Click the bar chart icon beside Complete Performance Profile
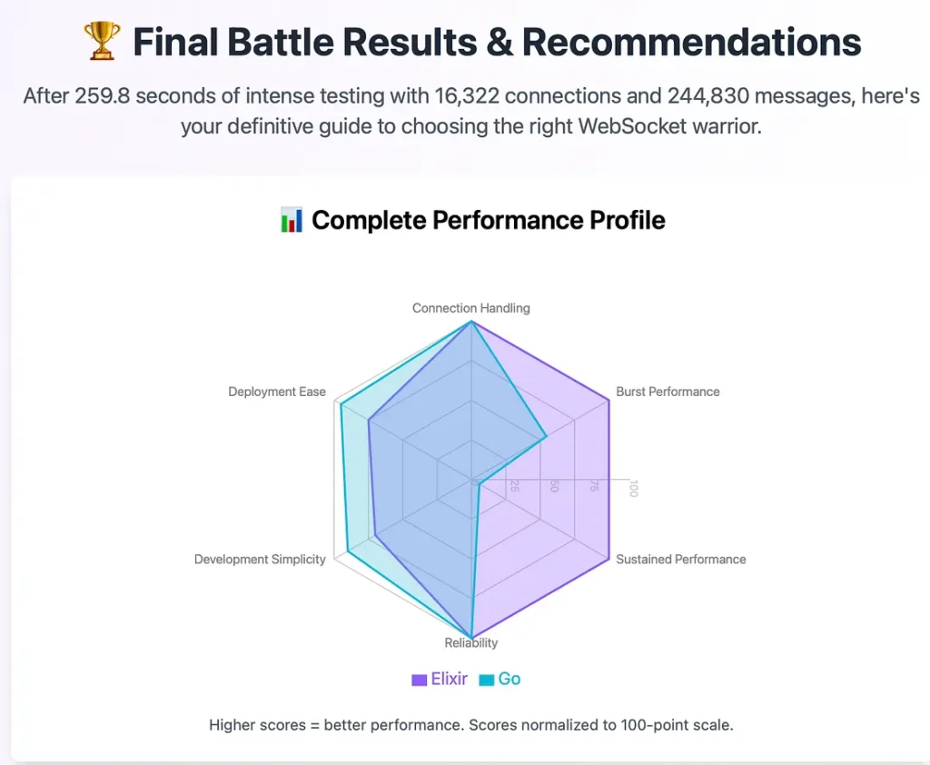Image resolution: width=930 pixels, height=765 pixels. 292,220
